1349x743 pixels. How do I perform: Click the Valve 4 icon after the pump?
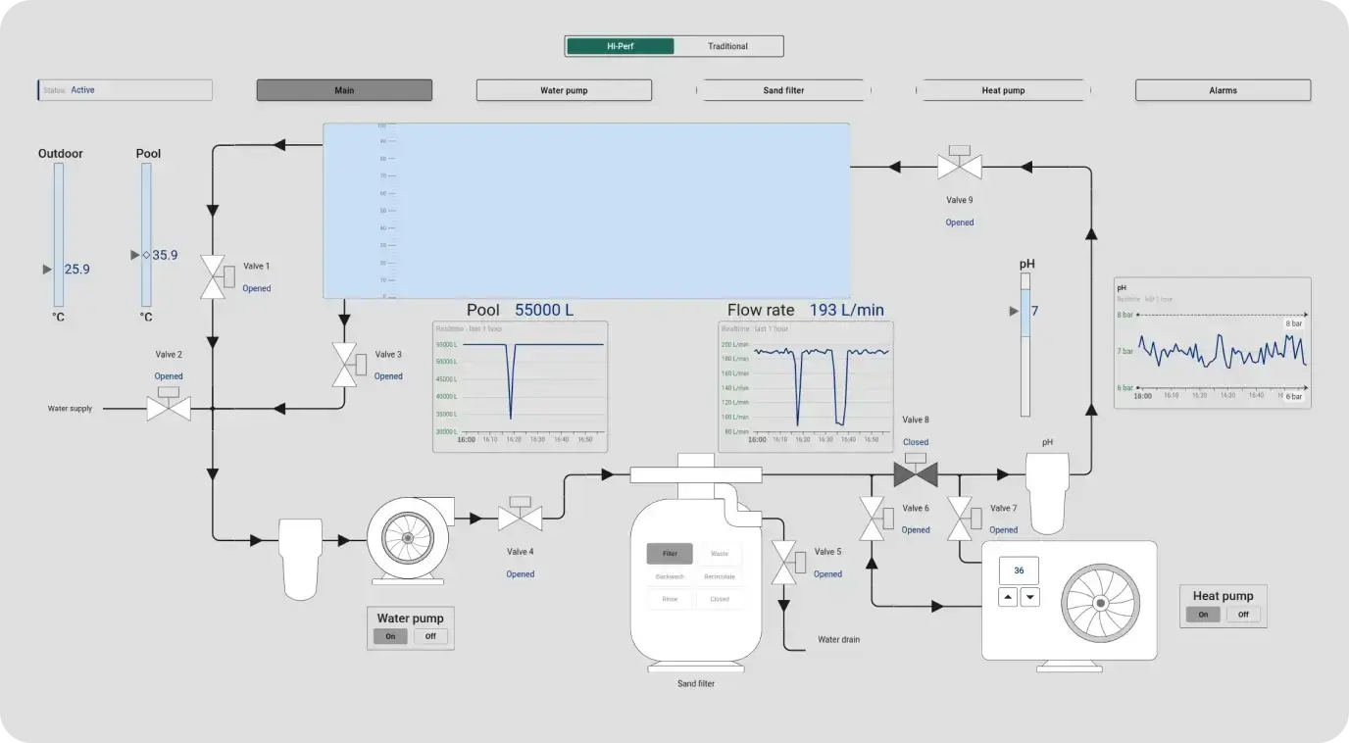tap(520, 517)
